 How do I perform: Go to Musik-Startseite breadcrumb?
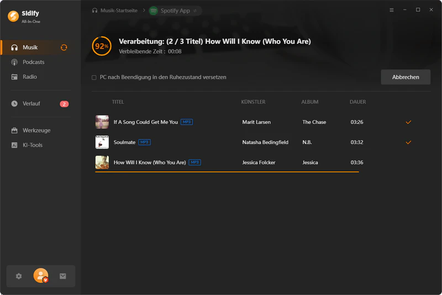[x=119, y=10]
